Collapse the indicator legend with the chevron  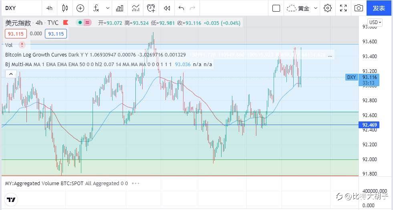tap(11, 74)
